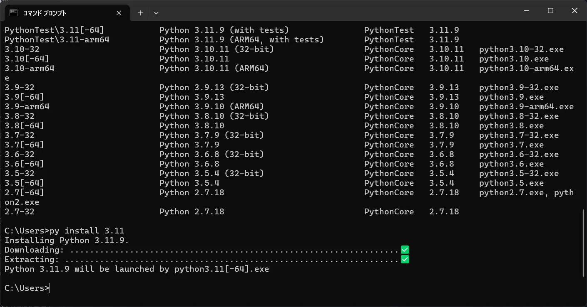Viewport: 587px width, 307px height.
Task: Click 'PythonTest\3.11-arm64' entry
Action: [57, 39]
